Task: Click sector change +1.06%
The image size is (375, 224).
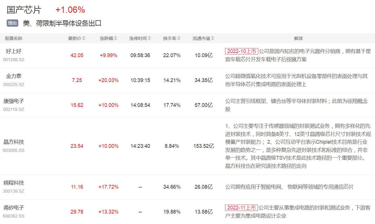Action: [x=70, y=10]
